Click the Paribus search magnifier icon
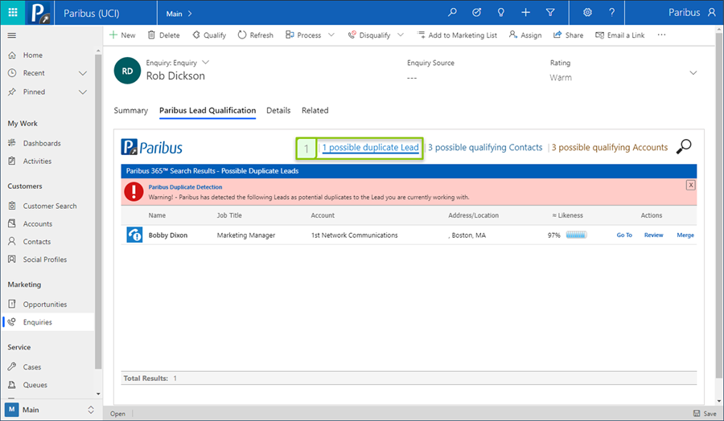Viewport: 724px width, 421px height. tap(684, 147)
